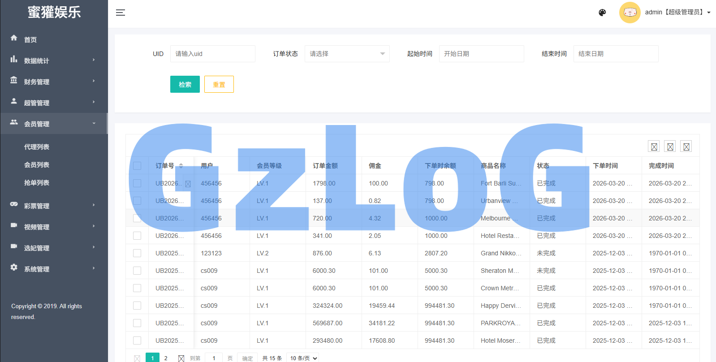Click the gear icon for 系统管理
The width and height of the screenshot is (716, 362).
(14, 267)
